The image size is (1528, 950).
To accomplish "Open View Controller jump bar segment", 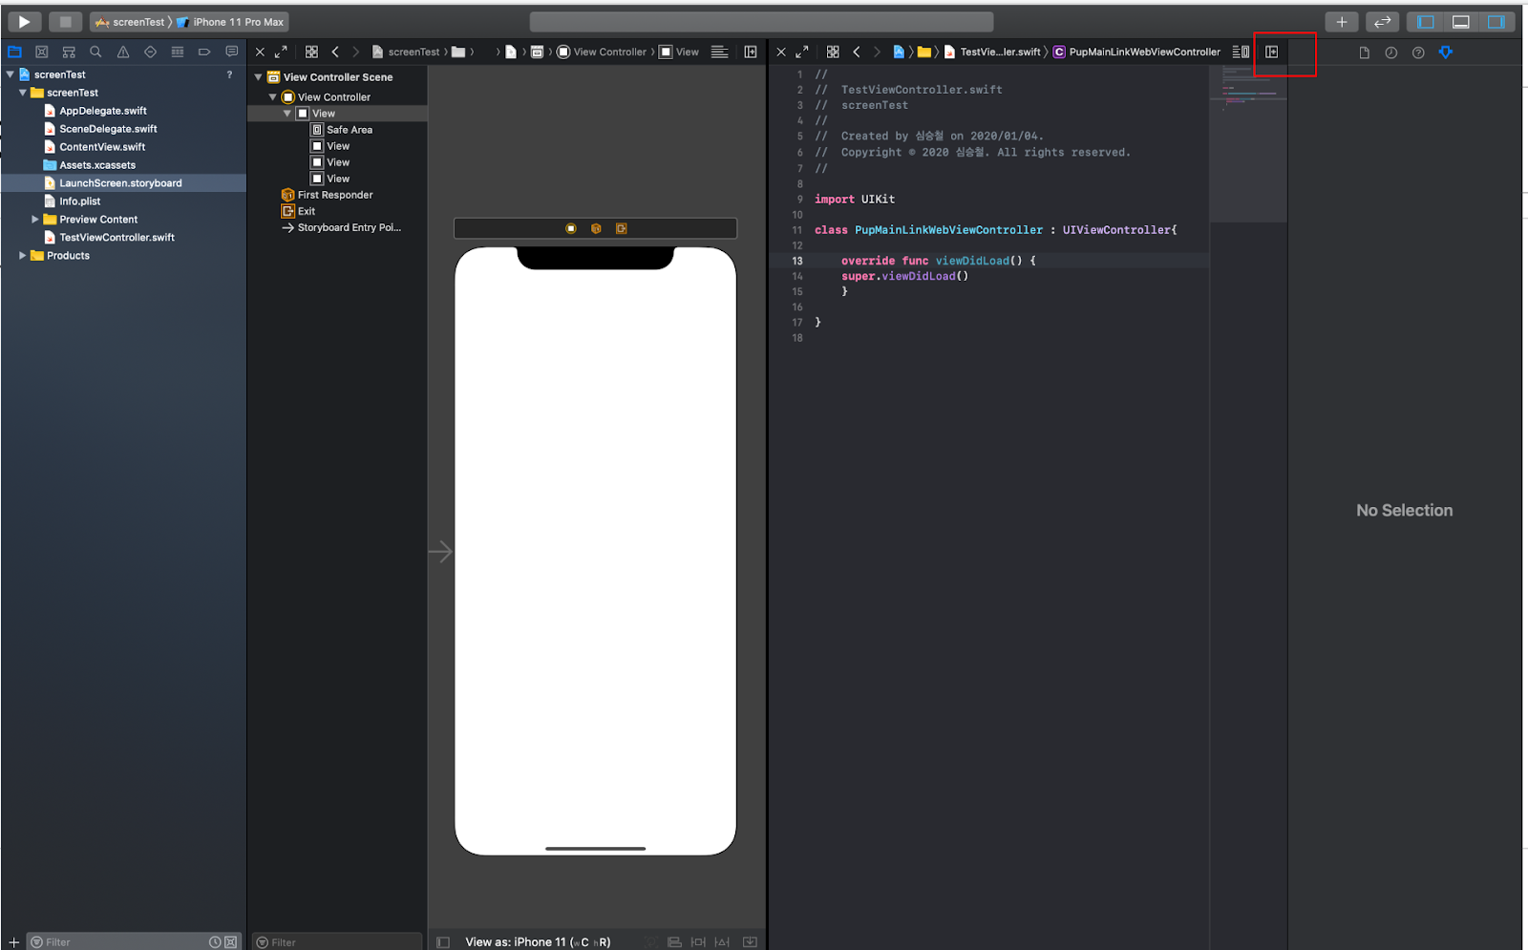I will coord(602,52).
